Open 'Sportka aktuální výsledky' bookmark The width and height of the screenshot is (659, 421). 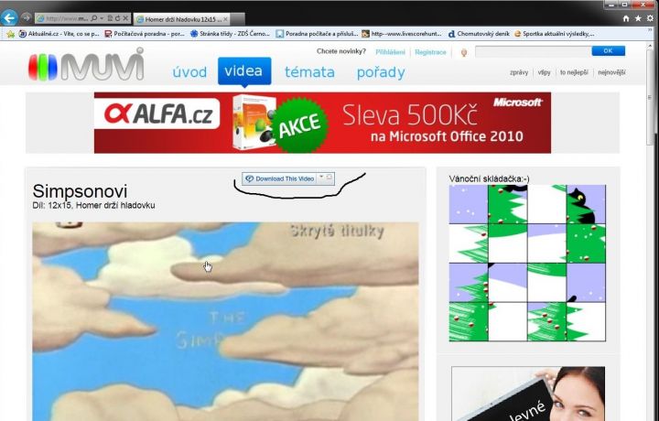[x=555, y=34]
